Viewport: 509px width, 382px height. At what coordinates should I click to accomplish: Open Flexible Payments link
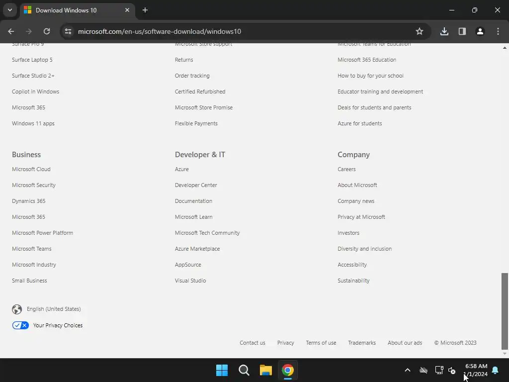click(x=196, y=123)
